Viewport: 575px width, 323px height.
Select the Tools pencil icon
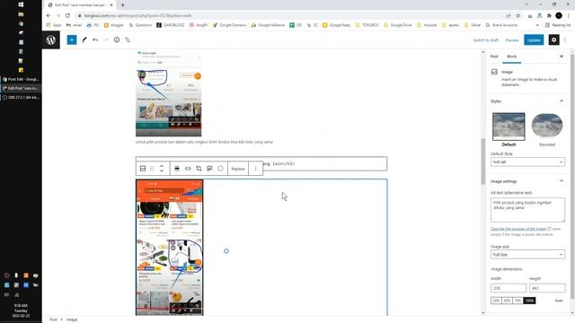84,39
